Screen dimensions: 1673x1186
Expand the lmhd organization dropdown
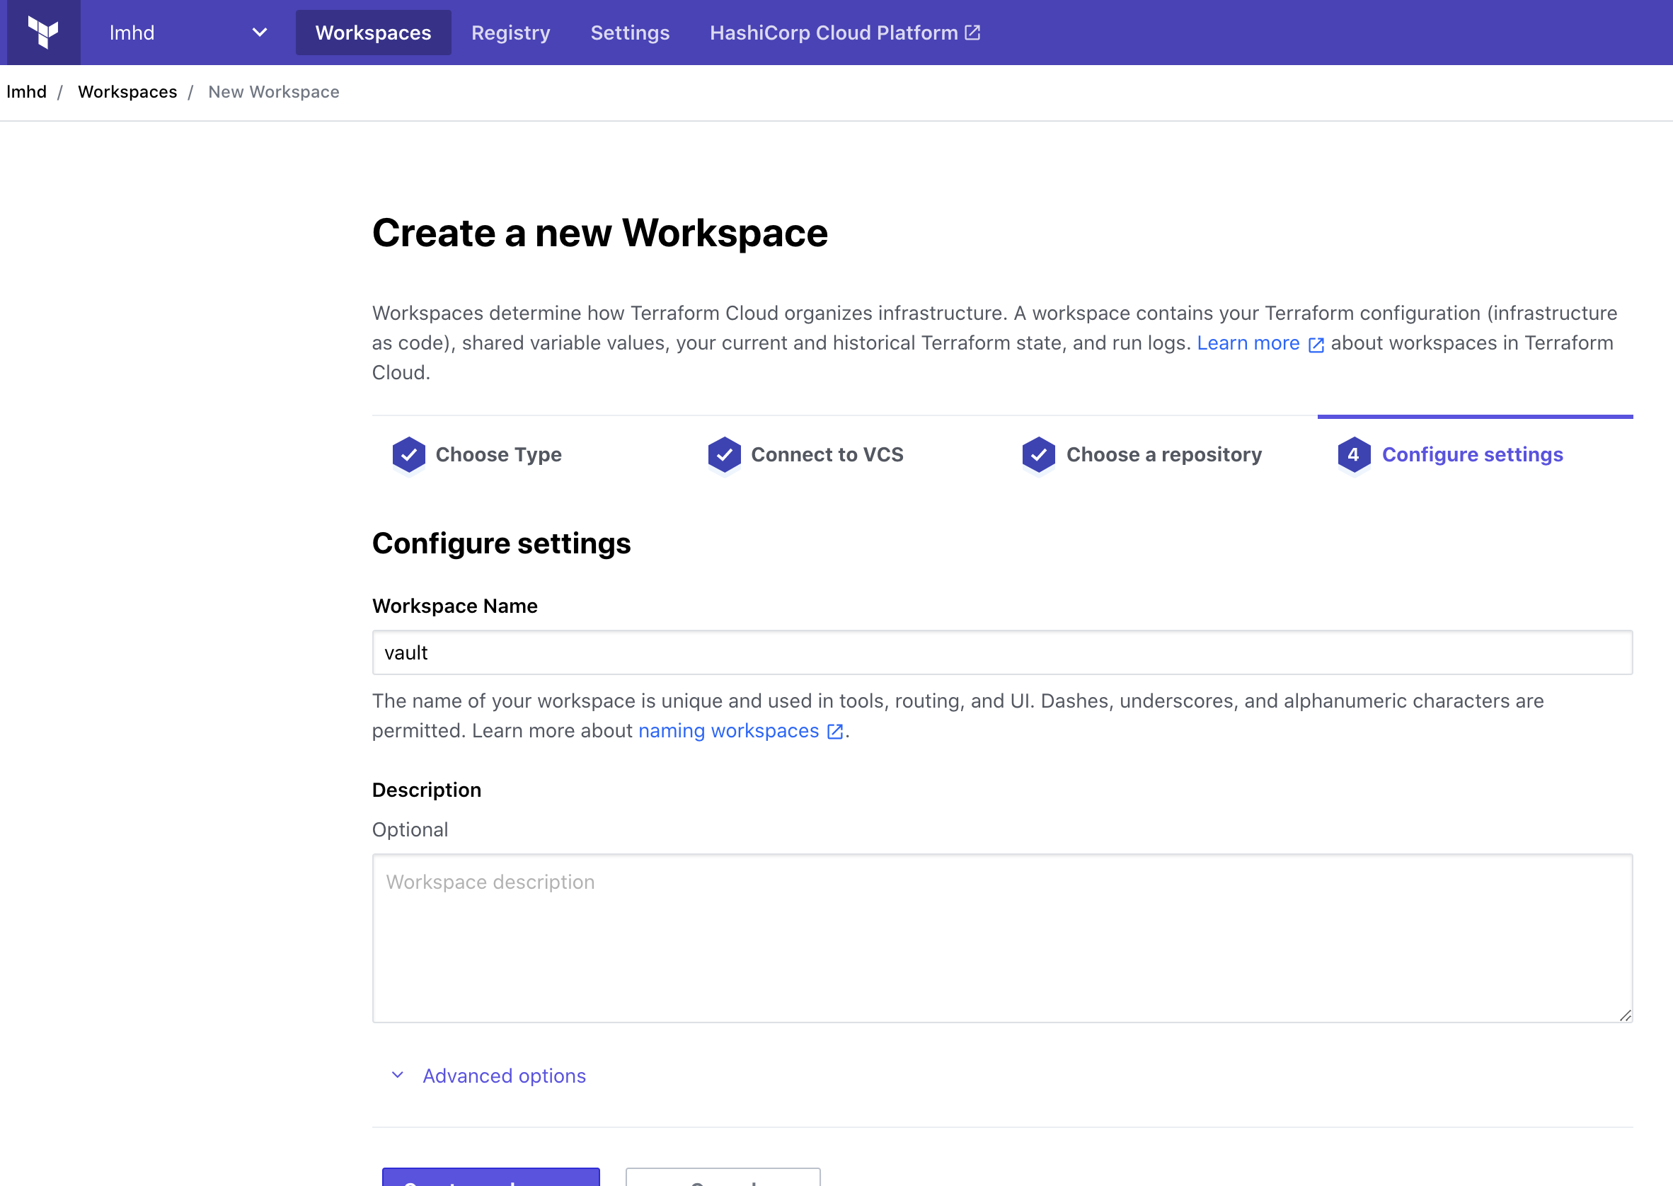(x=259, y=32)
